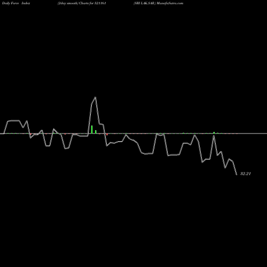Click the '(SRI LAK.SAR.) MunafaSutra.com' label
This screenshot has width=267, height=267.
pyautogui.click(x=158, y=3)
